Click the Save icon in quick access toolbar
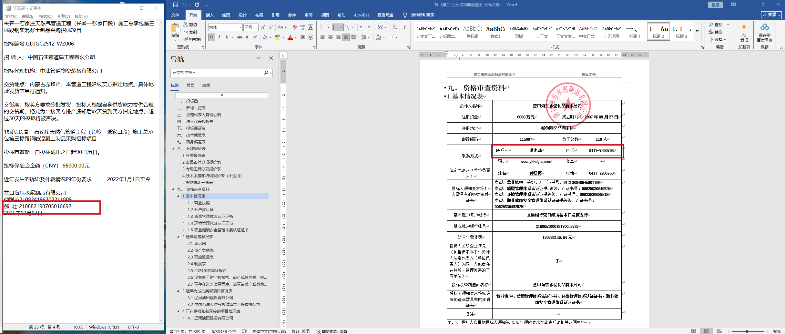785x334 pixels. [x=175, y=5]
